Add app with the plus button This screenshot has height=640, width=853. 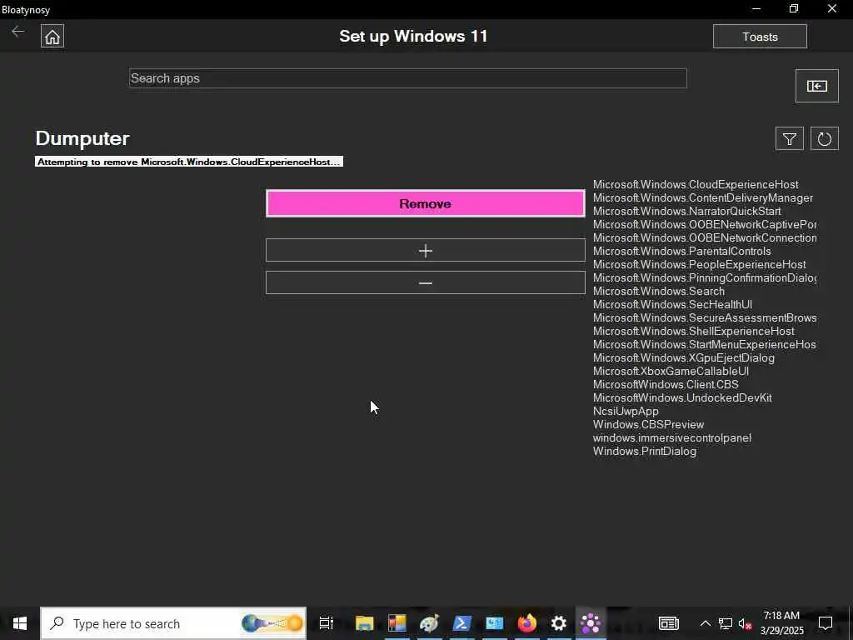pyautogui.click(x=426, y=250)
